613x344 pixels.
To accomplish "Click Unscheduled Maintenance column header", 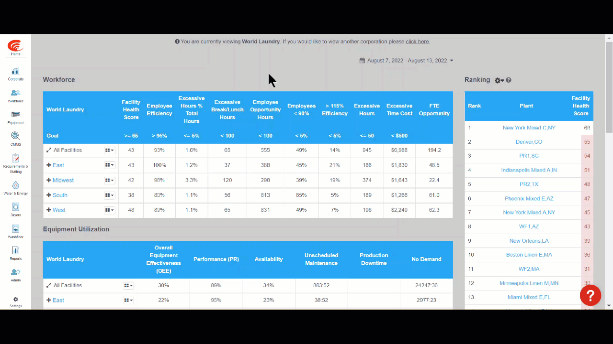I will (x=321, y=259).
